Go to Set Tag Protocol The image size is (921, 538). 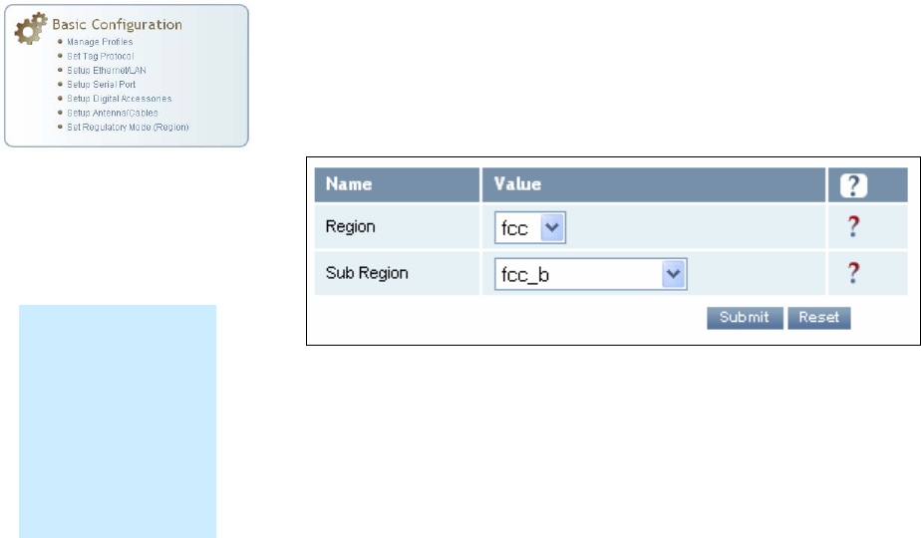point(101,56)
